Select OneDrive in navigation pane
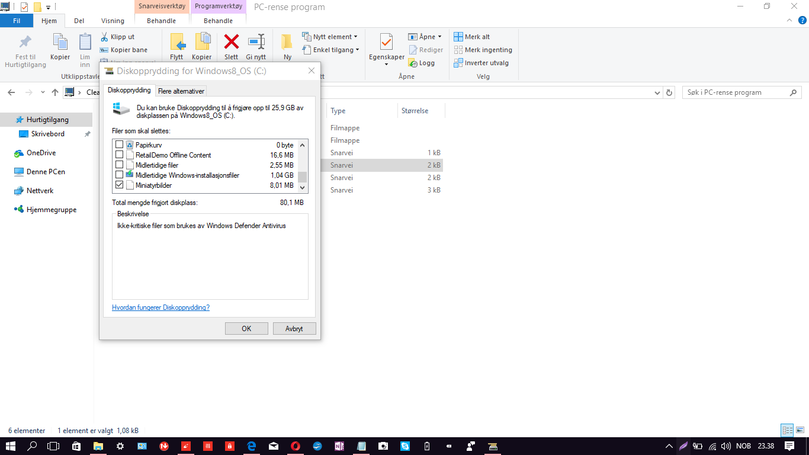This screenshot has height=455, width=809. 41,153
